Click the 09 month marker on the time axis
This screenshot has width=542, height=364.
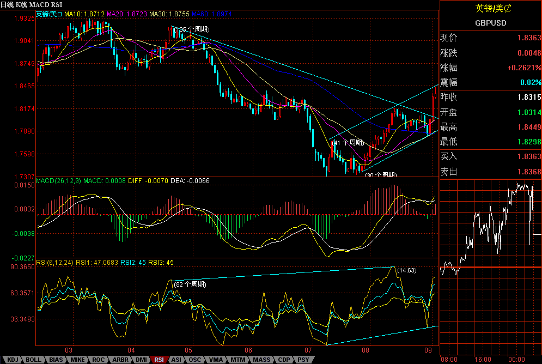click(428, 350)
